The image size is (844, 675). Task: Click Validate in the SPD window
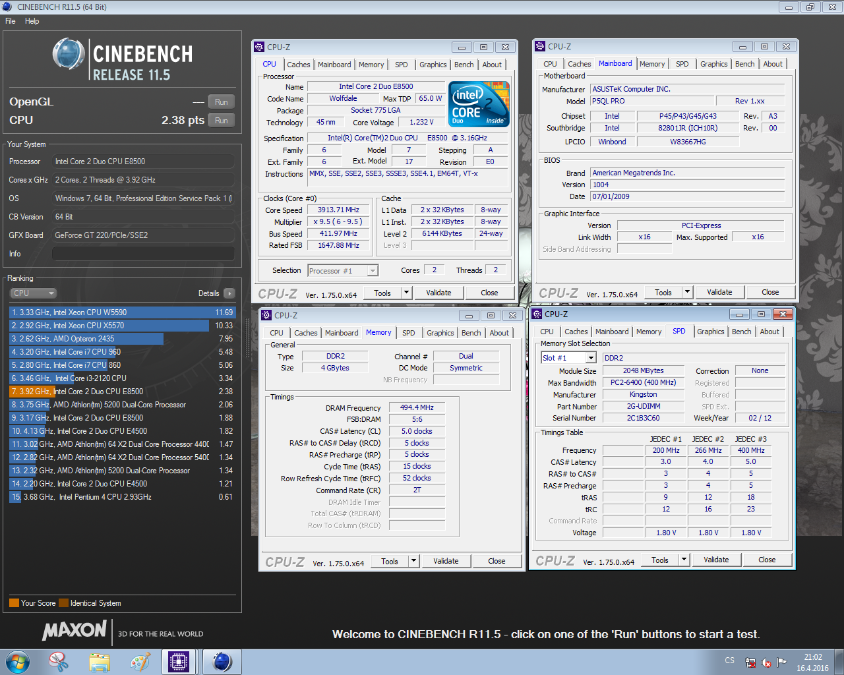pos(716,560)
